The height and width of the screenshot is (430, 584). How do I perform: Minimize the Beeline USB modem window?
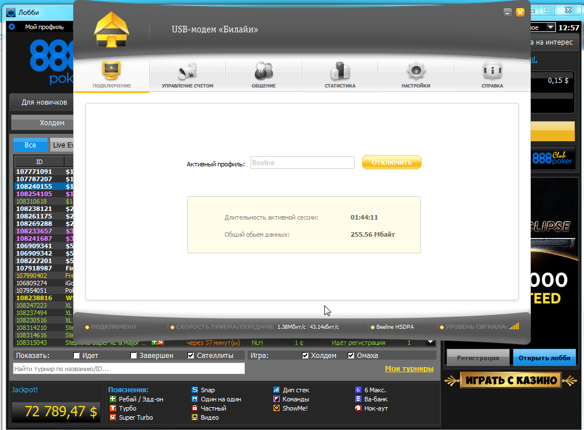[x=507, y=12]
